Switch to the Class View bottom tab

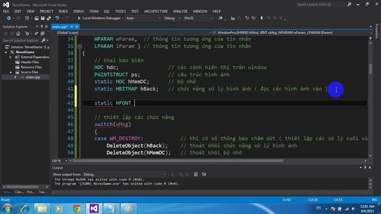coord(19,192)
